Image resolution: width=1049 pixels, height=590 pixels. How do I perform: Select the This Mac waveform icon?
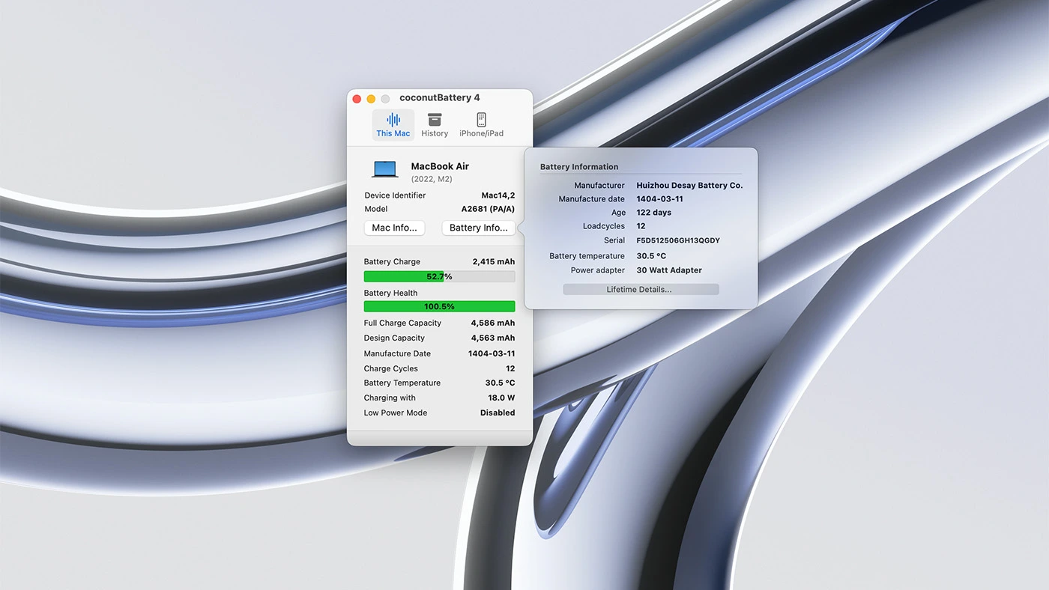393,120
